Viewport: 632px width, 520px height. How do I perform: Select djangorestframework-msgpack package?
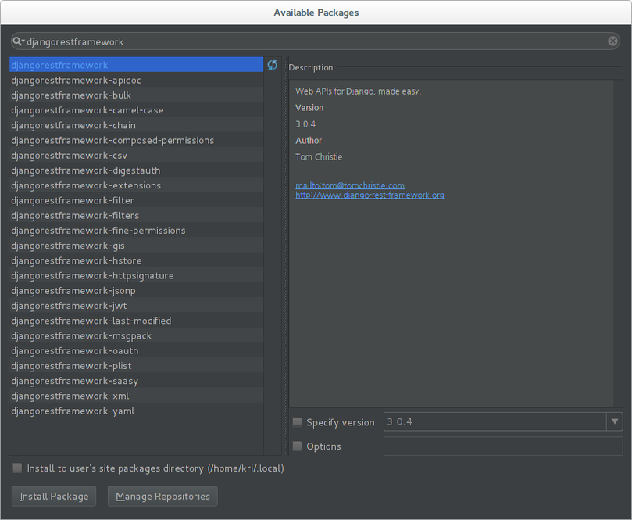click(x=136, y=335)
